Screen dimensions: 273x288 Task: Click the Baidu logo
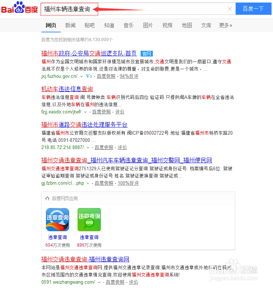[19, 8]
